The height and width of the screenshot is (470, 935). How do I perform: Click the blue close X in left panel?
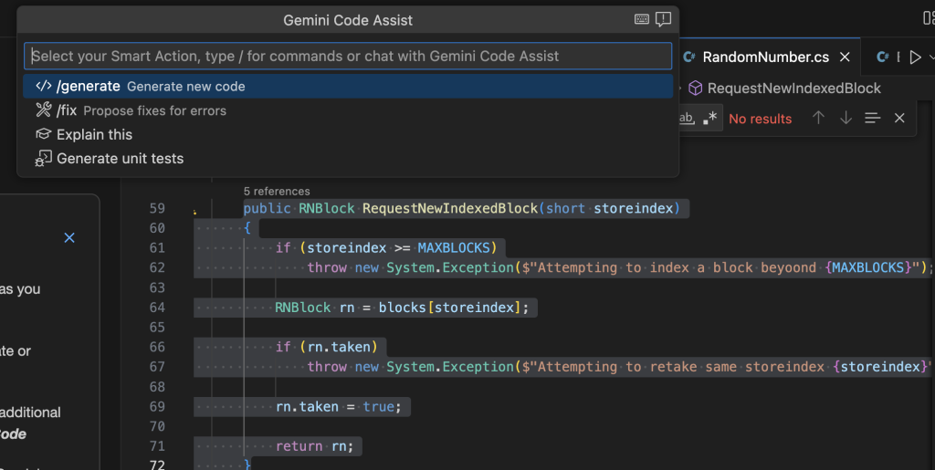click(69, 237)
